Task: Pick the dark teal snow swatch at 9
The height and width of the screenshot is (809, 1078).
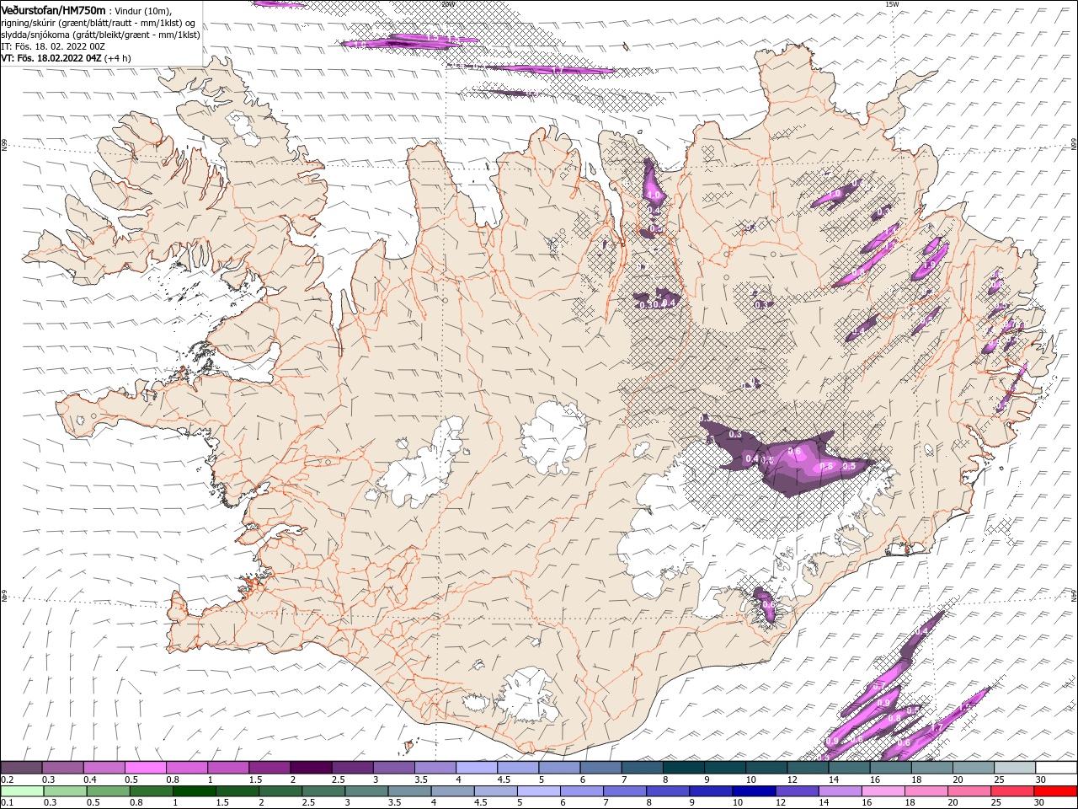Action: (724, 768)
